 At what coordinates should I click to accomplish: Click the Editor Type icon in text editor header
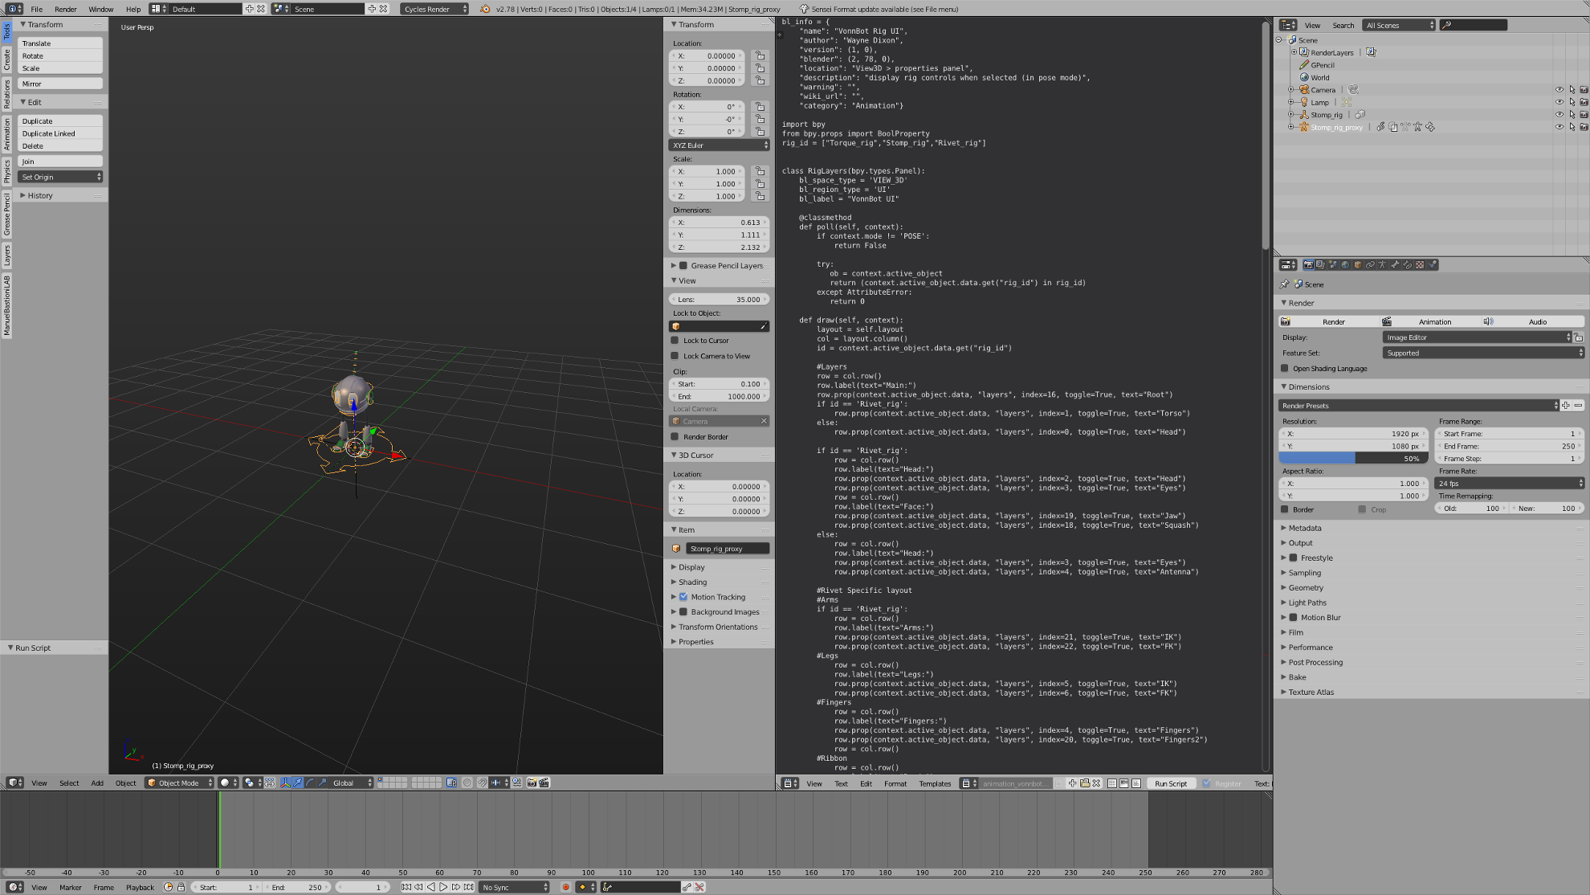(x=789, y=783)
